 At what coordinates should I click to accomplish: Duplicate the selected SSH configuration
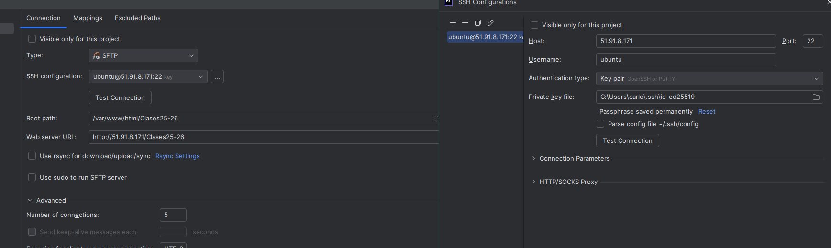coord(477,23)
